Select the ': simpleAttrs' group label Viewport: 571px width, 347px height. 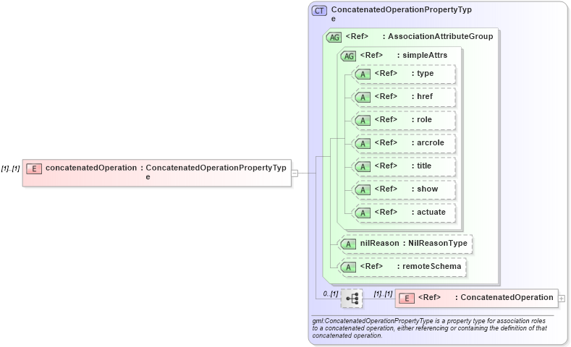(x=422, y=55)
